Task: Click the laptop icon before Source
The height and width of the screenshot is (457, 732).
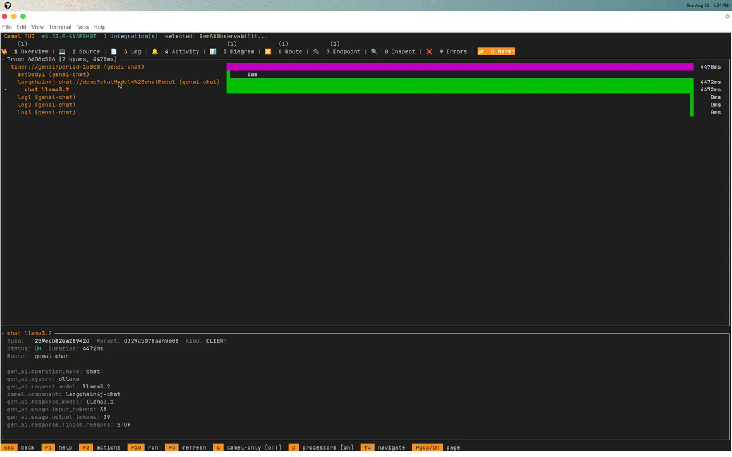Action: [x=62, y=51]
